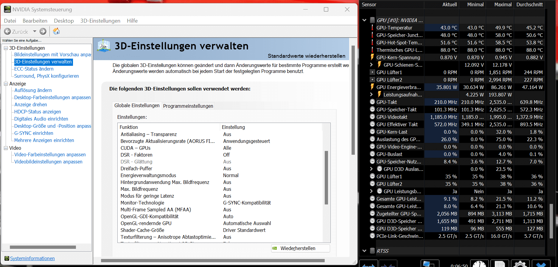Viewport: 558px width, 267px height.
Task: Click the circle icon beside GPU-Kern-Last
Action: point(372,132)
